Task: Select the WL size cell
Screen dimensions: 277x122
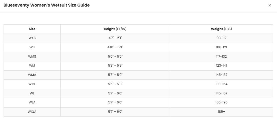Action: click(32, 93)
